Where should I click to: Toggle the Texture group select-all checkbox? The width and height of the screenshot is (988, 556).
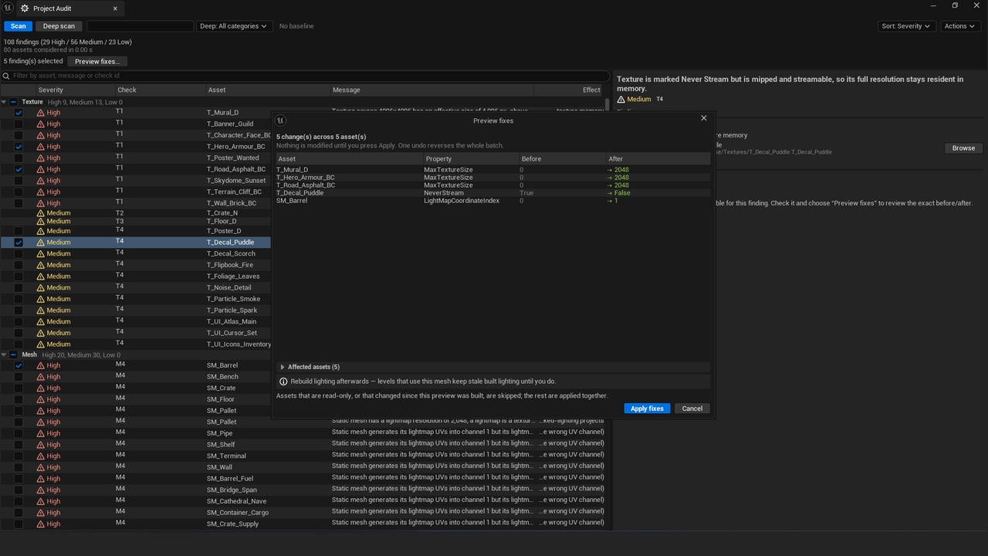point(13,102)
